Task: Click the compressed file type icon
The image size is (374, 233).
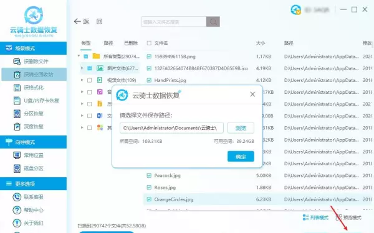Action: coord(100,104)
